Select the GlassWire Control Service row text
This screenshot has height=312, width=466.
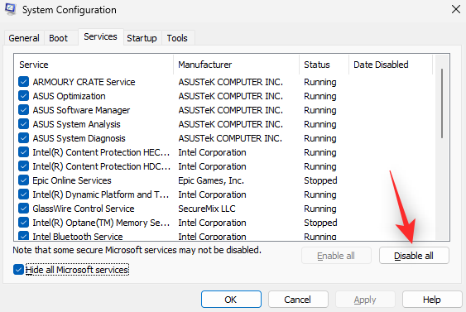pyautogui.click(x=84, y=209)
